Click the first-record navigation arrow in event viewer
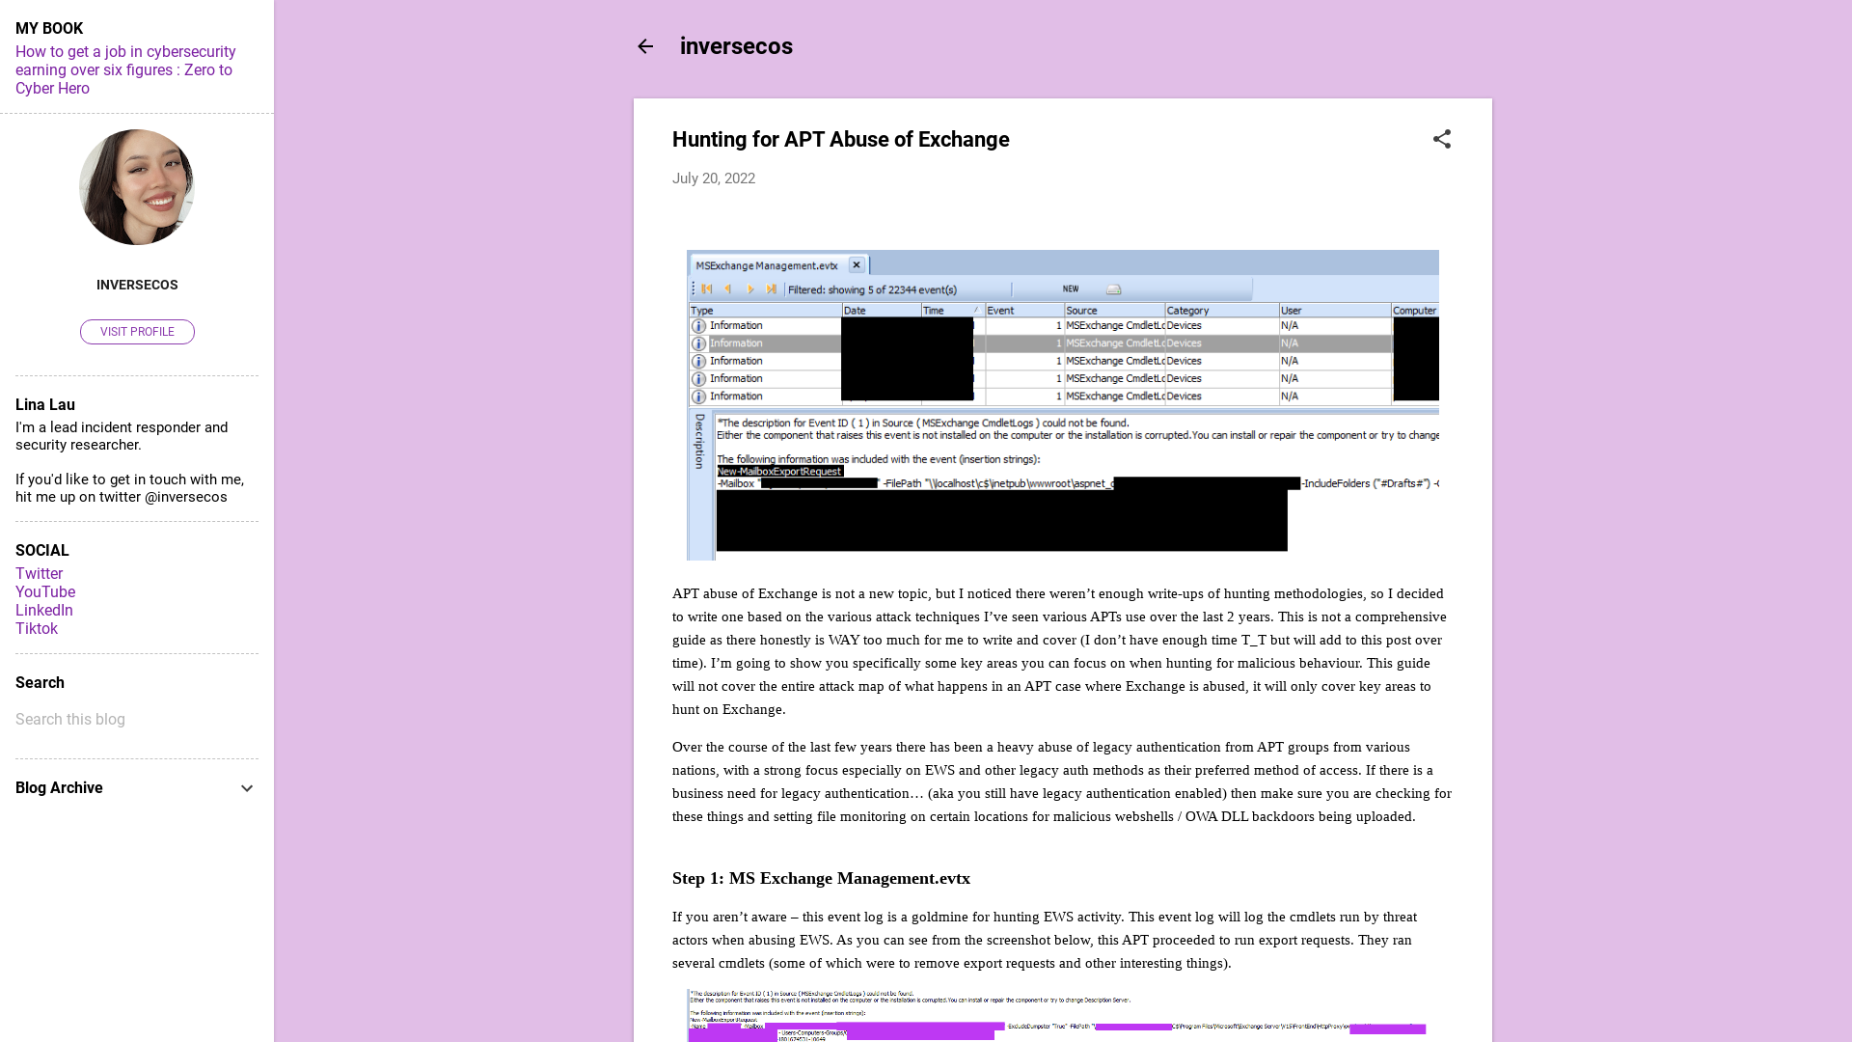 click(x=707, y=288)
